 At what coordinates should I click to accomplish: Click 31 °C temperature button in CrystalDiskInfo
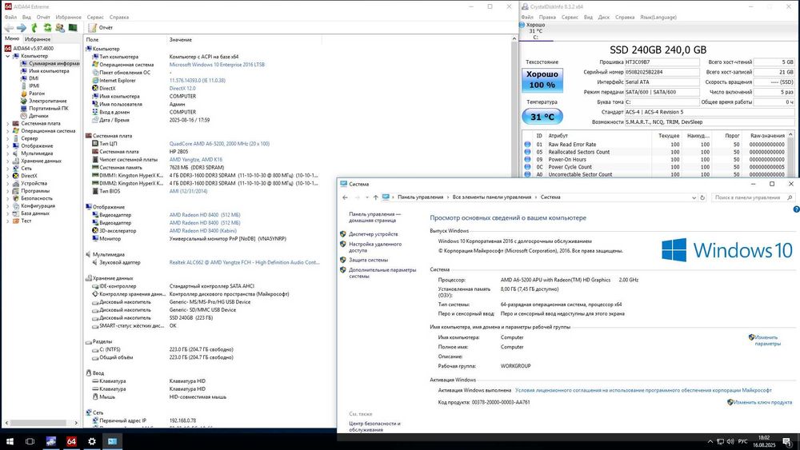coord(542,117)
